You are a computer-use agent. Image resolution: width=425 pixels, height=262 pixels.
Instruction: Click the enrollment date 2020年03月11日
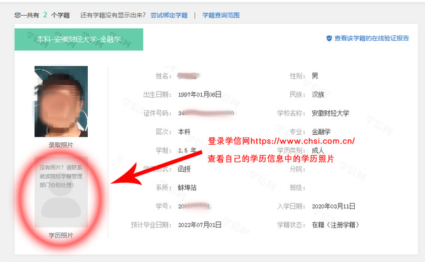[333, 206]
